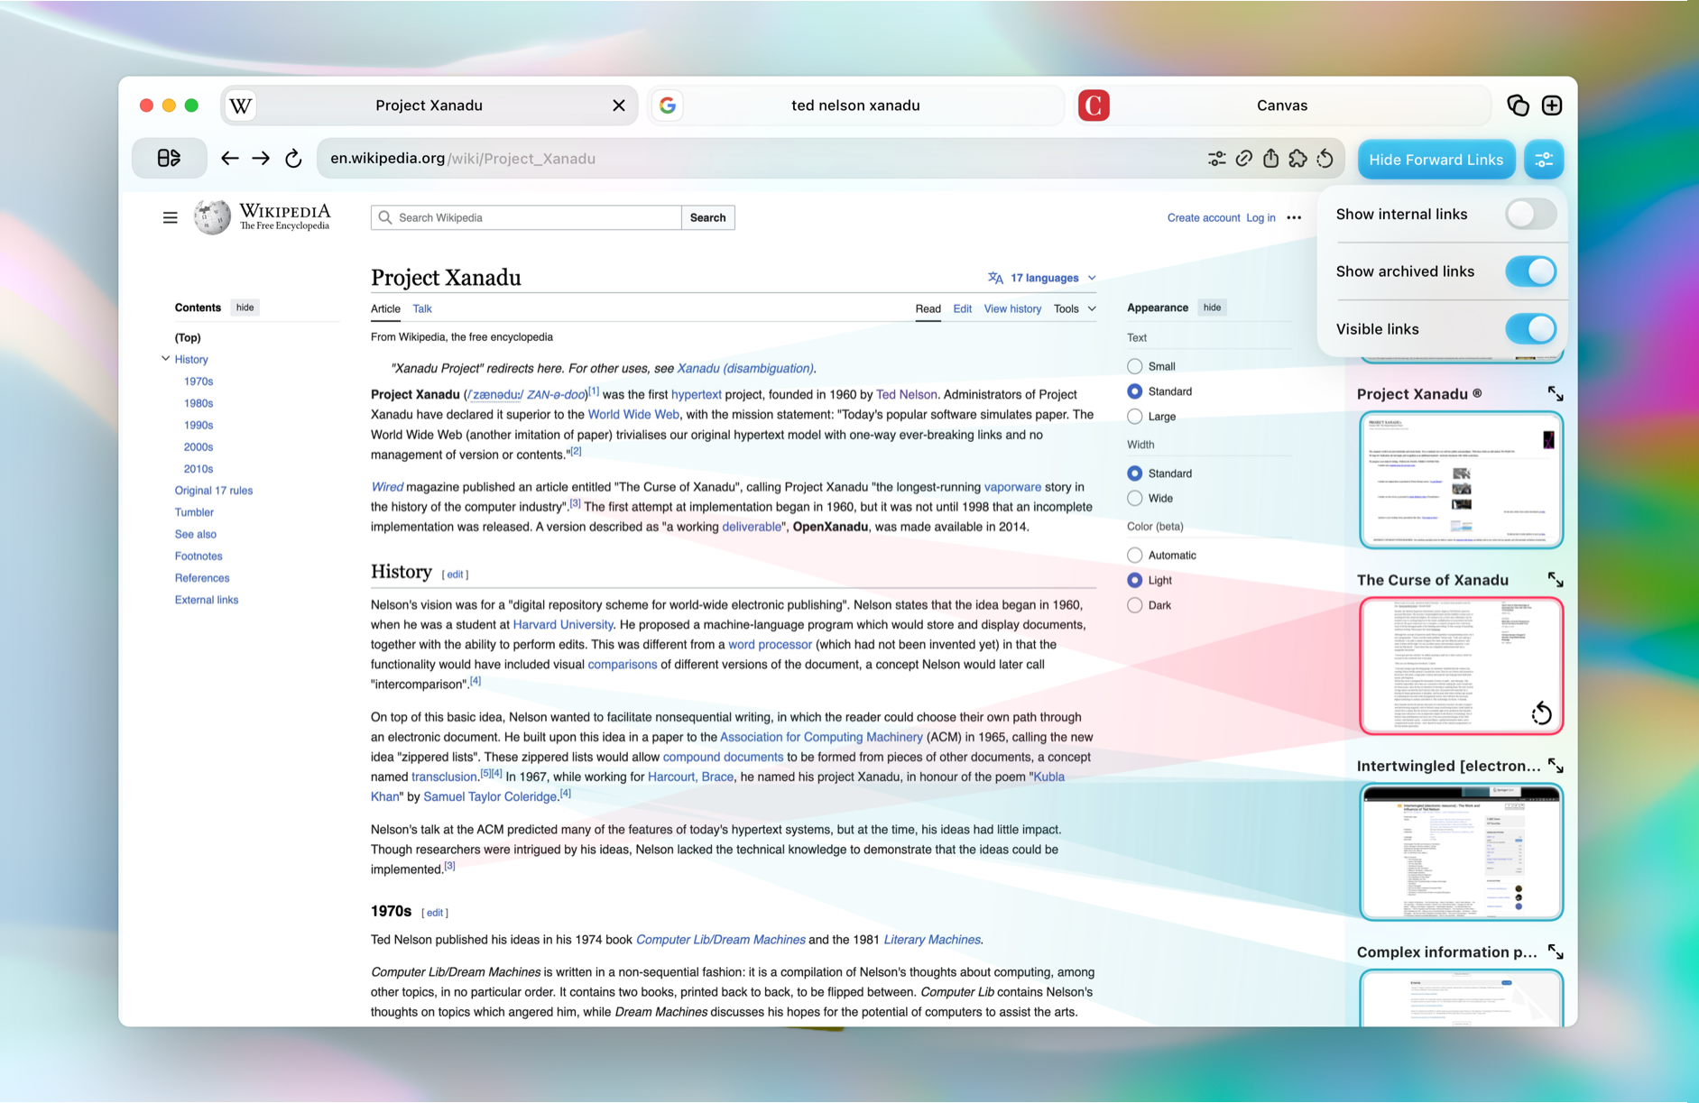The height and width of the screenshot is (1103, 1699).
Task: Turn off Show archived links switch
Action: 1530,271
